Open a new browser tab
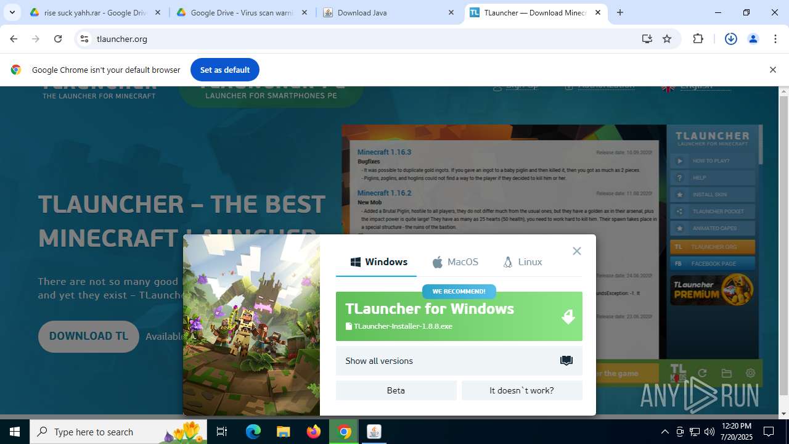This screenshot has height=444, width=789. [x=620, y=12]
